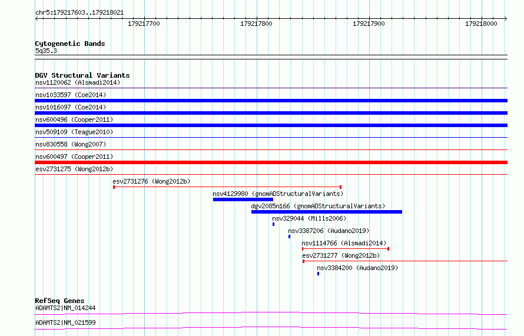Viewport: 524px width, 336px height.
Task: Click ruler position 179217800
Action: pyautogui.click(x=256, y=24)
